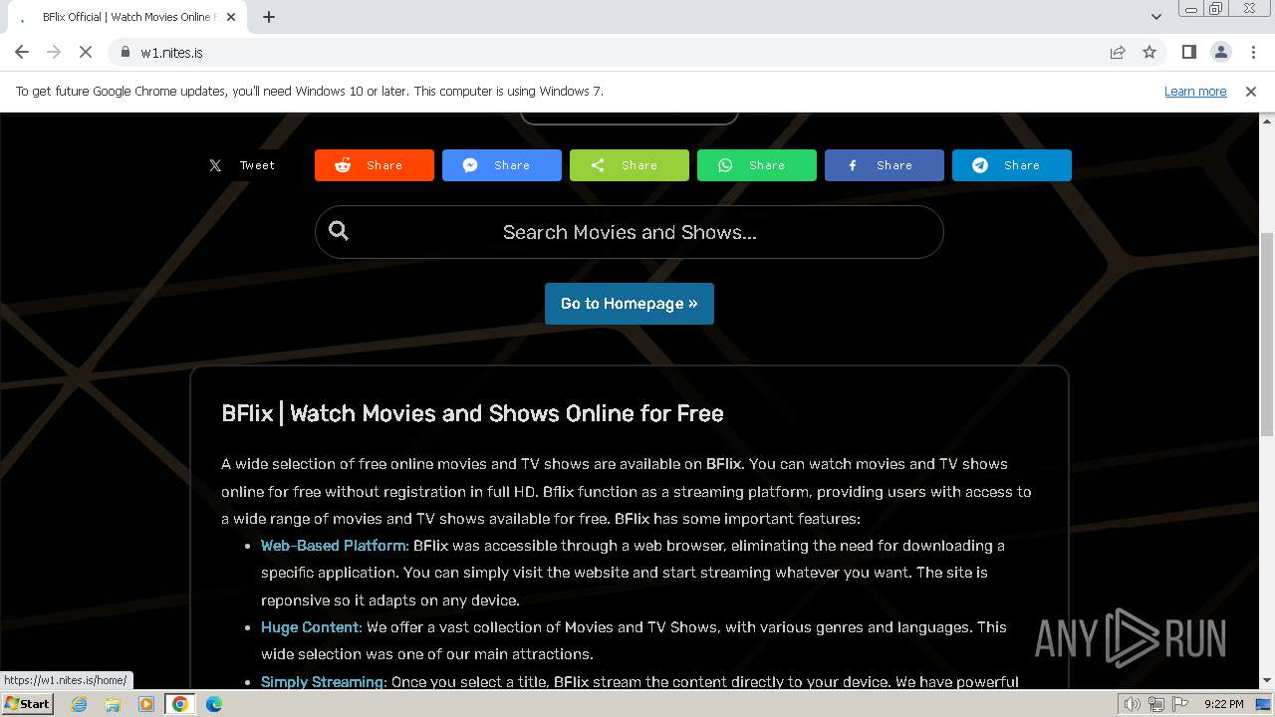Click the magnifier search icon

339,231
